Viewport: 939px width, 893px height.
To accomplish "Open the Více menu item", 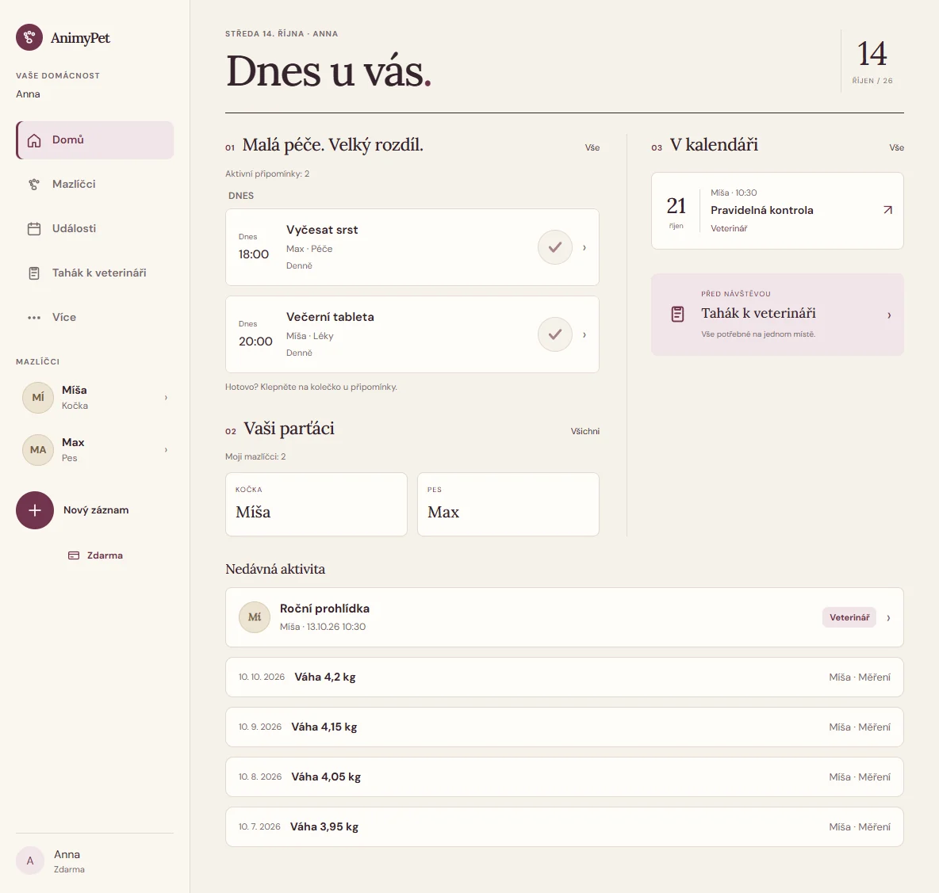I will pyautogui.click(x=94, y=317).
